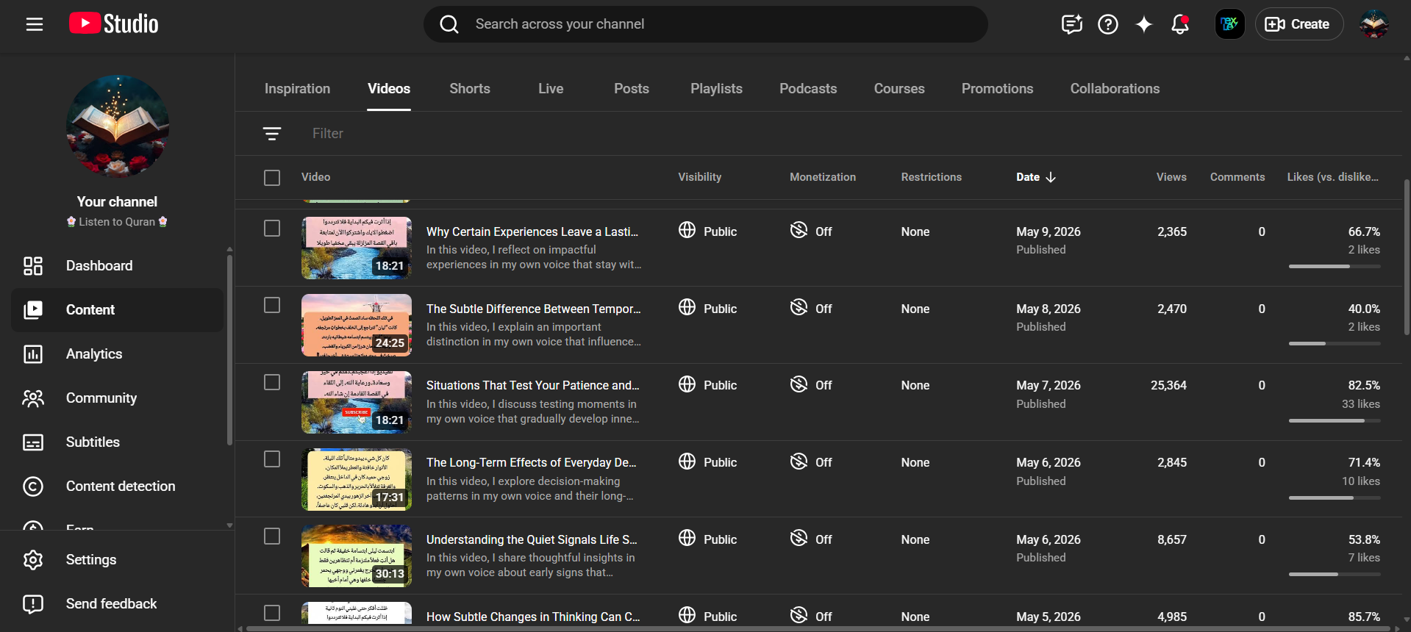Click the Public globe for Quiet Signals video
The width and height of the screenshot is (1411, 632).
click(x=687, y=538)
